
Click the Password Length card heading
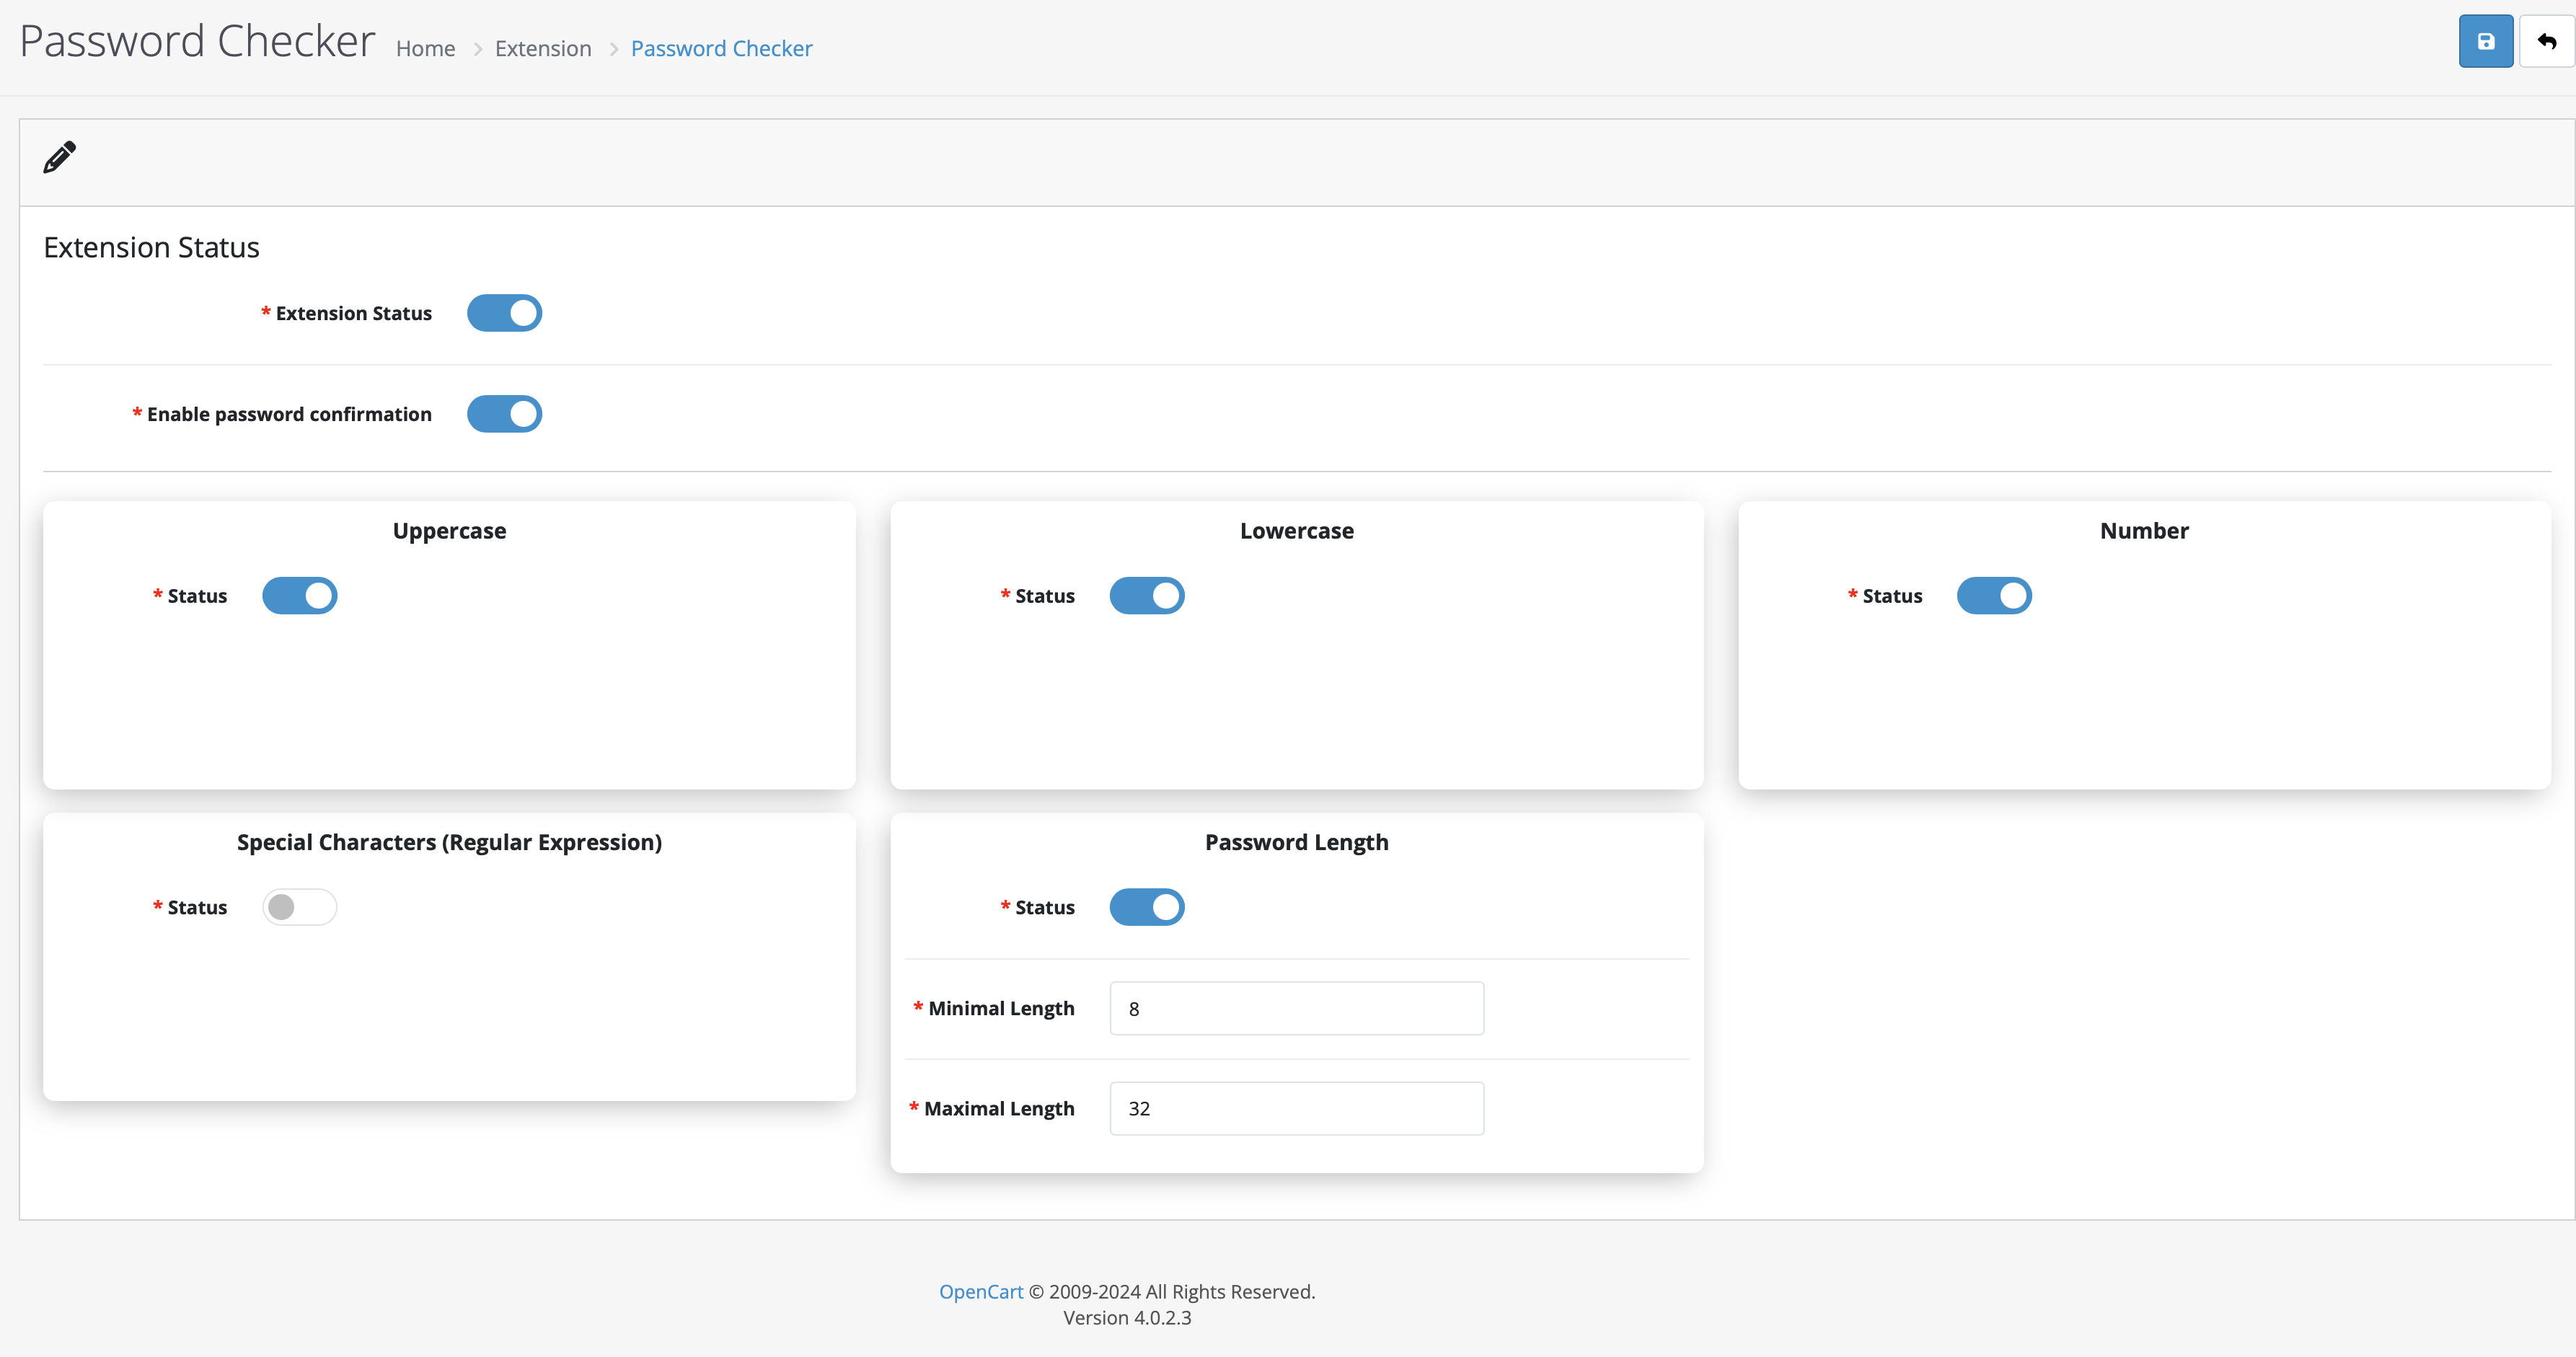click(1297, 842)
